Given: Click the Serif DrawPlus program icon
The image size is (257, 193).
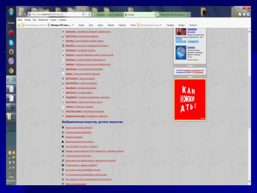Looking at the screenshot, I should pos(63,78).
